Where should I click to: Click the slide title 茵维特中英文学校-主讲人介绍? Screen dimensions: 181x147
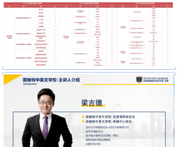pos(51,80)
